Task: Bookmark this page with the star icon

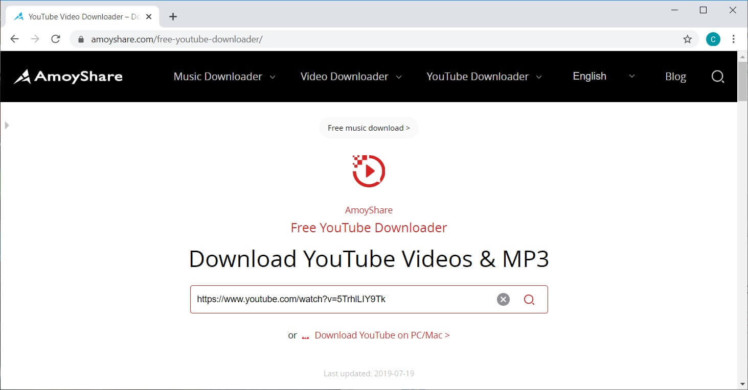Action: (x=688, y=39)
